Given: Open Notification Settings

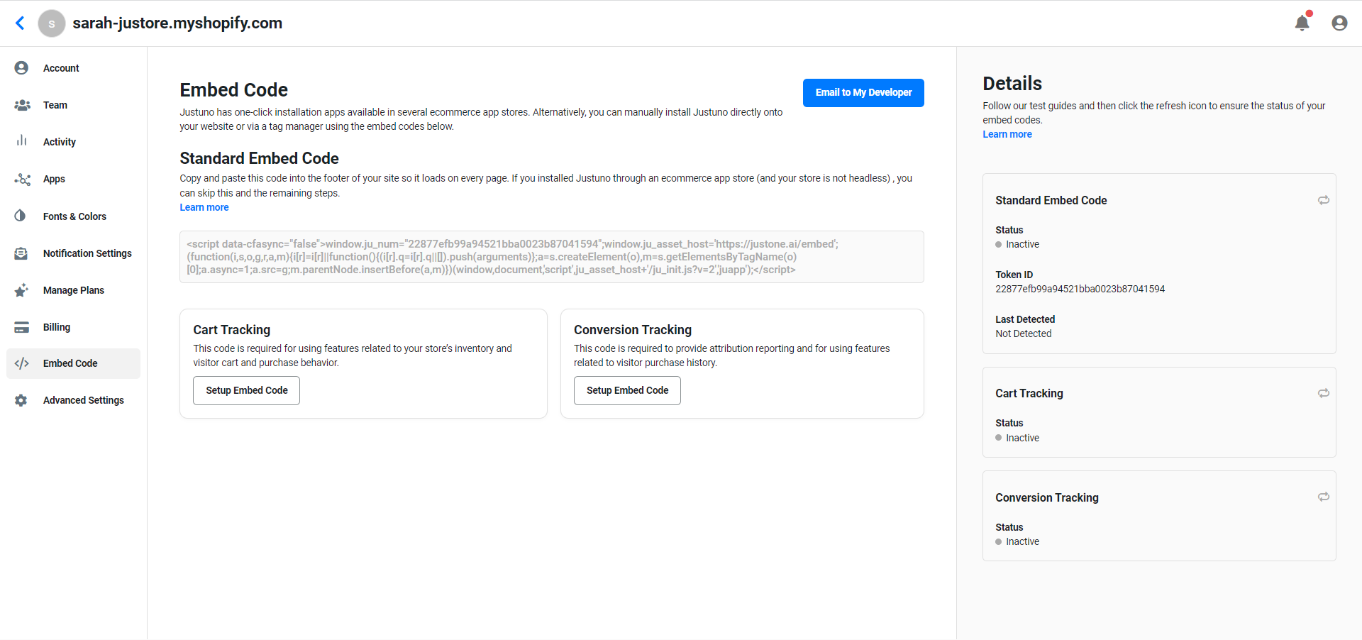Looking at the screenshot, I should pyautogui.click(x=87, y=253).
